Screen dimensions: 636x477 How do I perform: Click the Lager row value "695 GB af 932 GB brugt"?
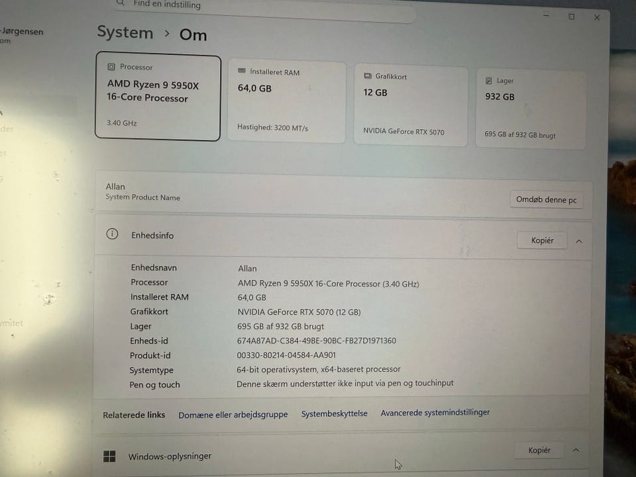281,326
